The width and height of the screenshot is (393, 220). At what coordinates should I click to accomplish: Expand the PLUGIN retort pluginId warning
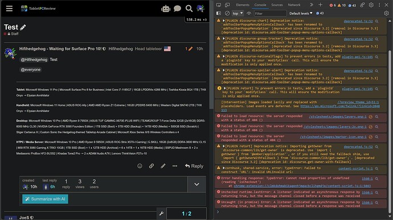pyautogui.click(x=225, y=88)
